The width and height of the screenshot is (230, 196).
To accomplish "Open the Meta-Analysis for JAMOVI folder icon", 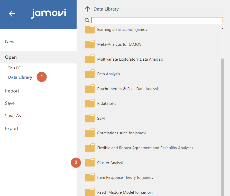I will 90,44.
